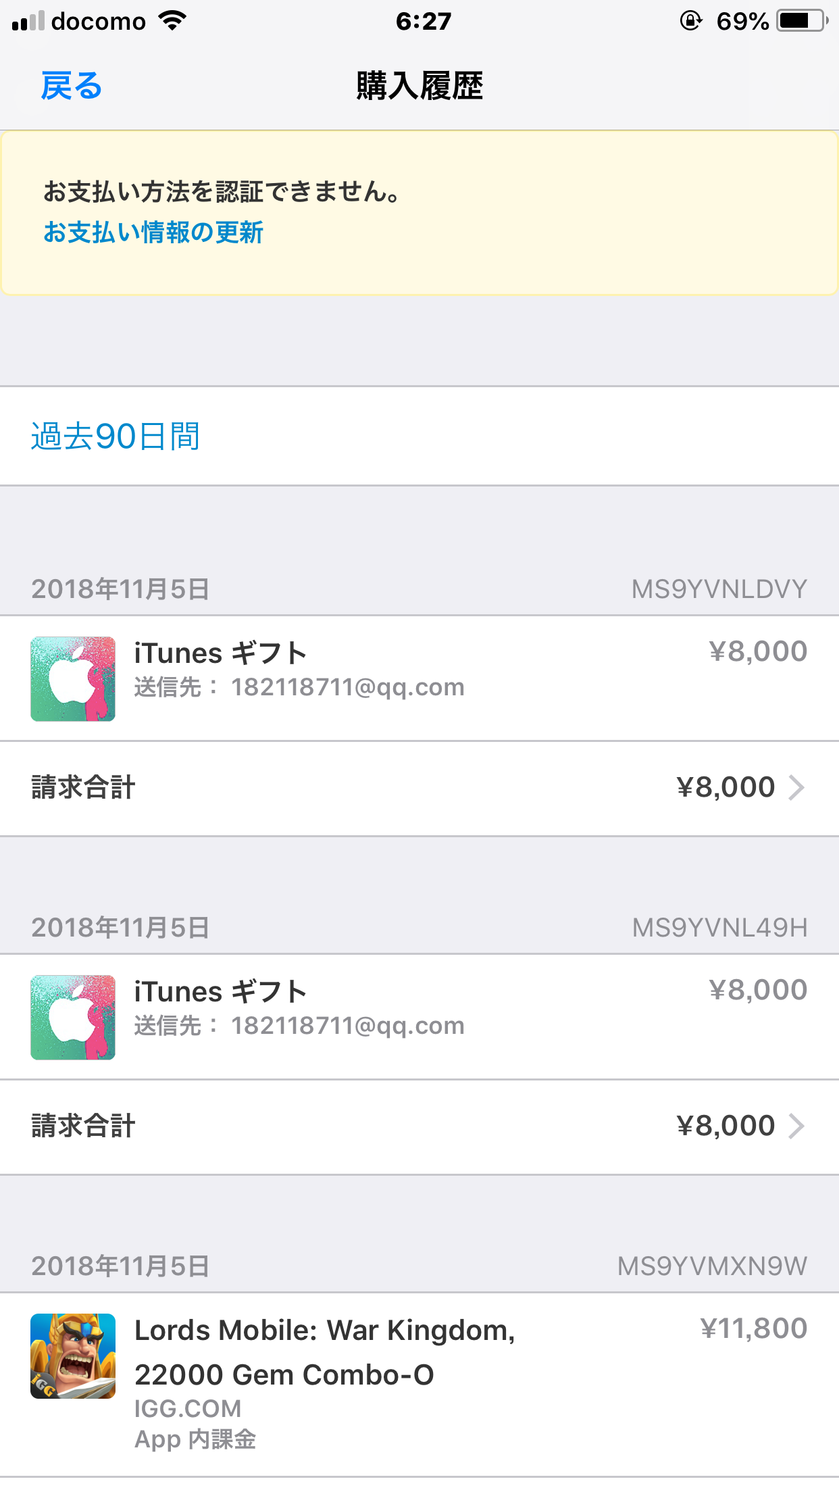Tap the 購入履歴 page title
The width and height of the screenshot is (839, 1492).
pos(419,86)
